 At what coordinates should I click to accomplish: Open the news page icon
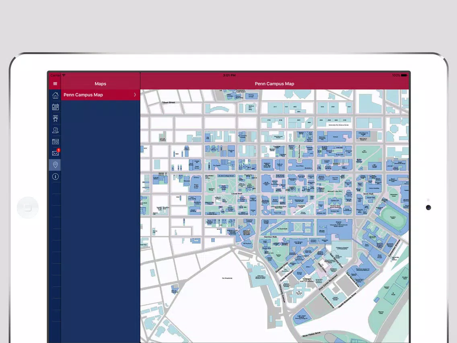point(55,142)
